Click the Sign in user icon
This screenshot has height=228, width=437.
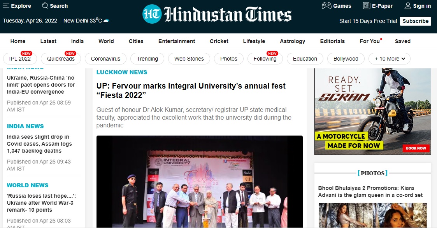tap(408, 6)
